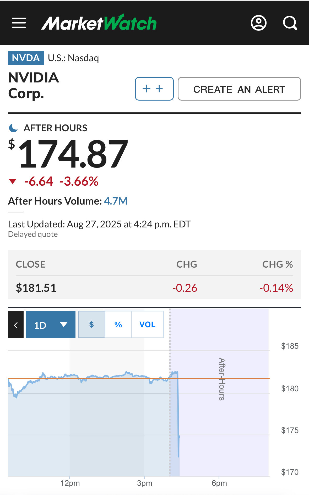Click the CHG % column header
This screenshot has width=309, height=495.
[x=277, y=264]
